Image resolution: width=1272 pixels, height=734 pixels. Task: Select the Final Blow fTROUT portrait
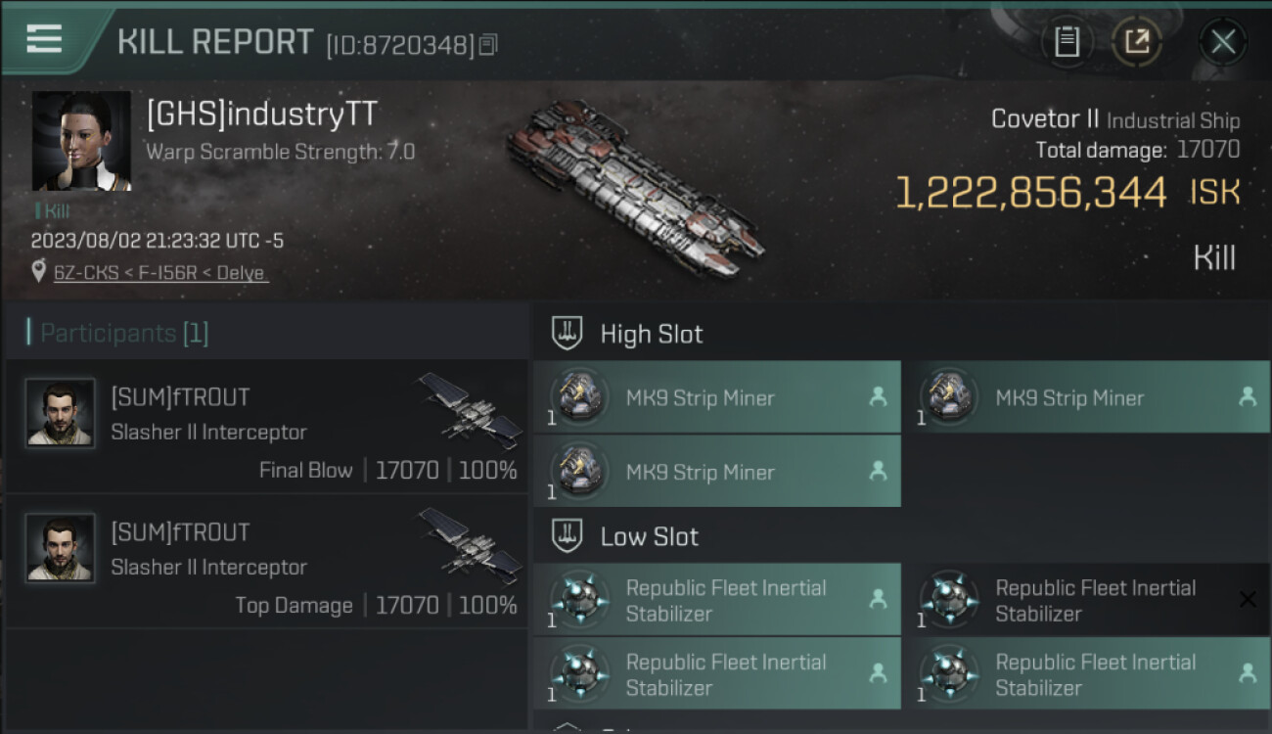click(60, 412)
